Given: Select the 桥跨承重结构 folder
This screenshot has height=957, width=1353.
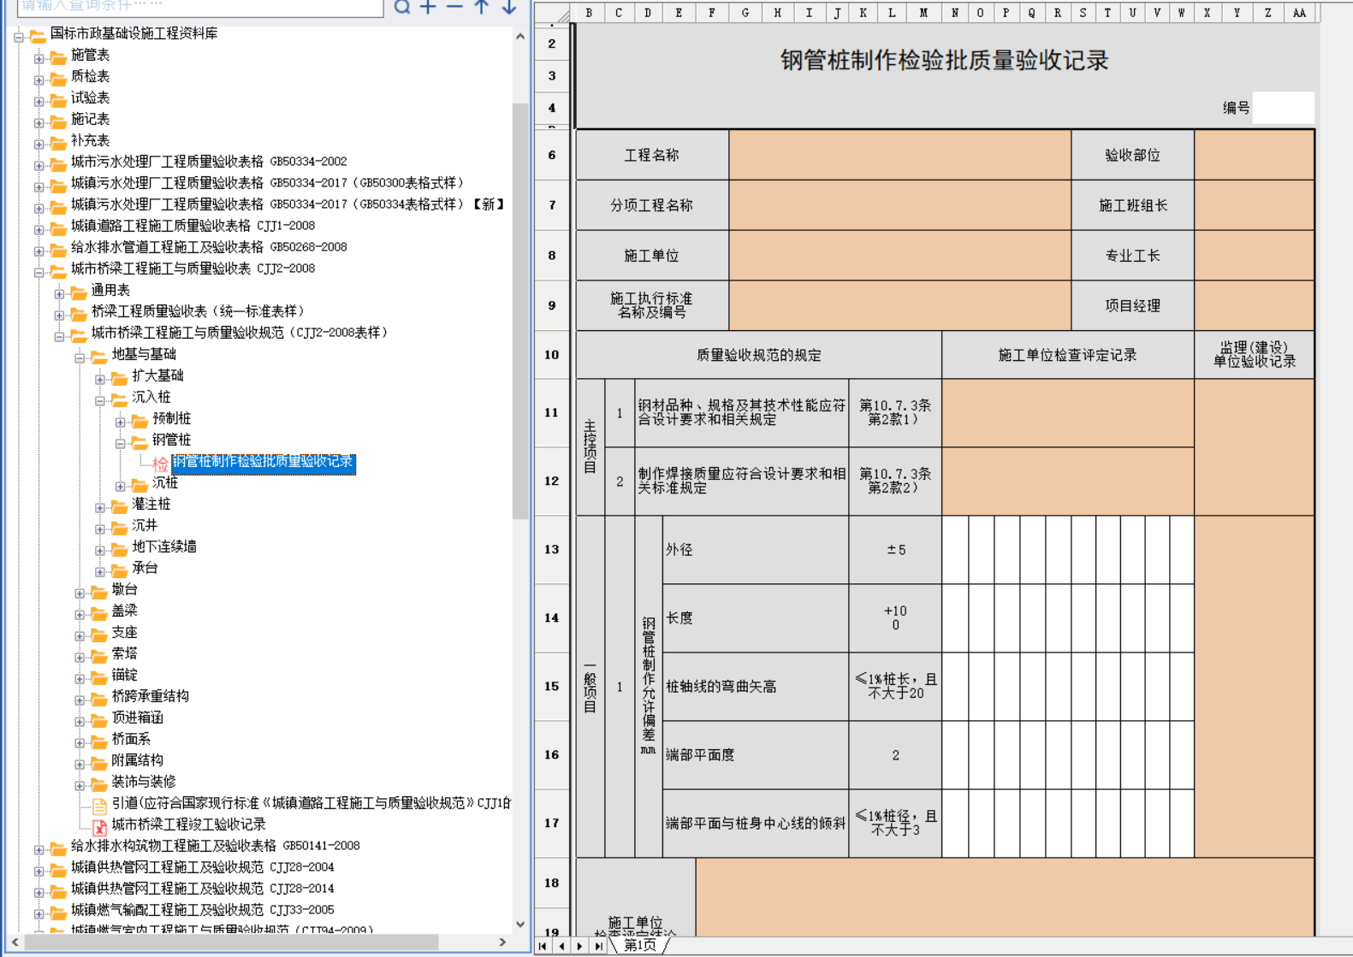Looking at the screenshot, I should [x=151, y=696].
